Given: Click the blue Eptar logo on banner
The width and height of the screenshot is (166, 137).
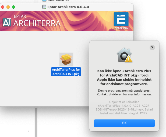Looking at the screenshot, I should (x=121, y=19).
